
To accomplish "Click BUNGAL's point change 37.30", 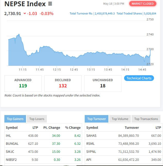I will pyautogui.click(x=56, y=144).
